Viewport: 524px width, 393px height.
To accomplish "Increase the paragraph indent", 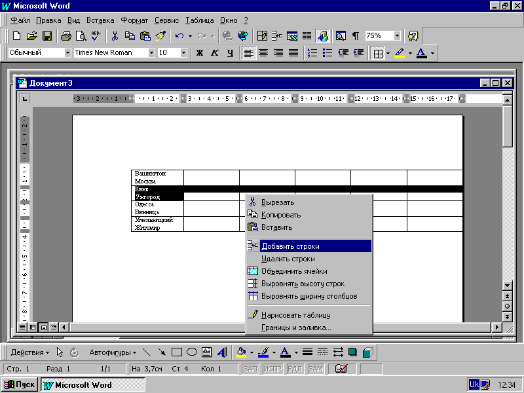I will click(358, 53).
